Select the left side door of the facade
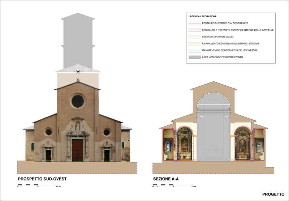This screenshot has height=201, width=289. tap(48, 155)
